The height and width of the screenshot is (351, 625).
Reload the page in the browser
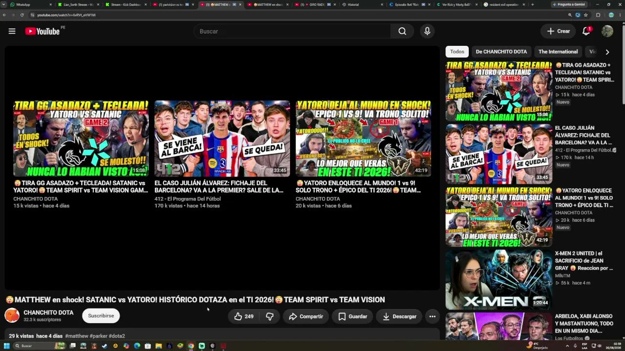click(x=22, y=15)
